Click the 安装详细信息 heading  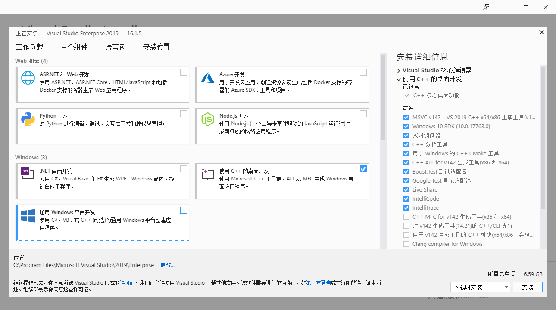[x=422, y=57]
